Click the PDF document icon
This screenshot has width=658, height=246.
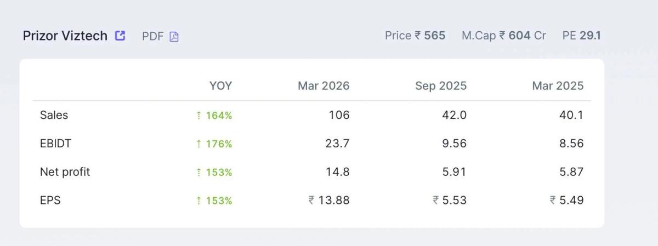coord(174,37)
